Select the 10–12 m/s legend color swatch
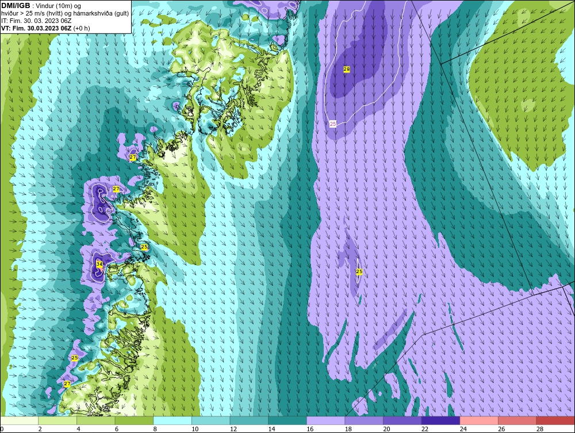Image resolution: width=575 pixels, height=433 pixels. [x=211, y=420]
